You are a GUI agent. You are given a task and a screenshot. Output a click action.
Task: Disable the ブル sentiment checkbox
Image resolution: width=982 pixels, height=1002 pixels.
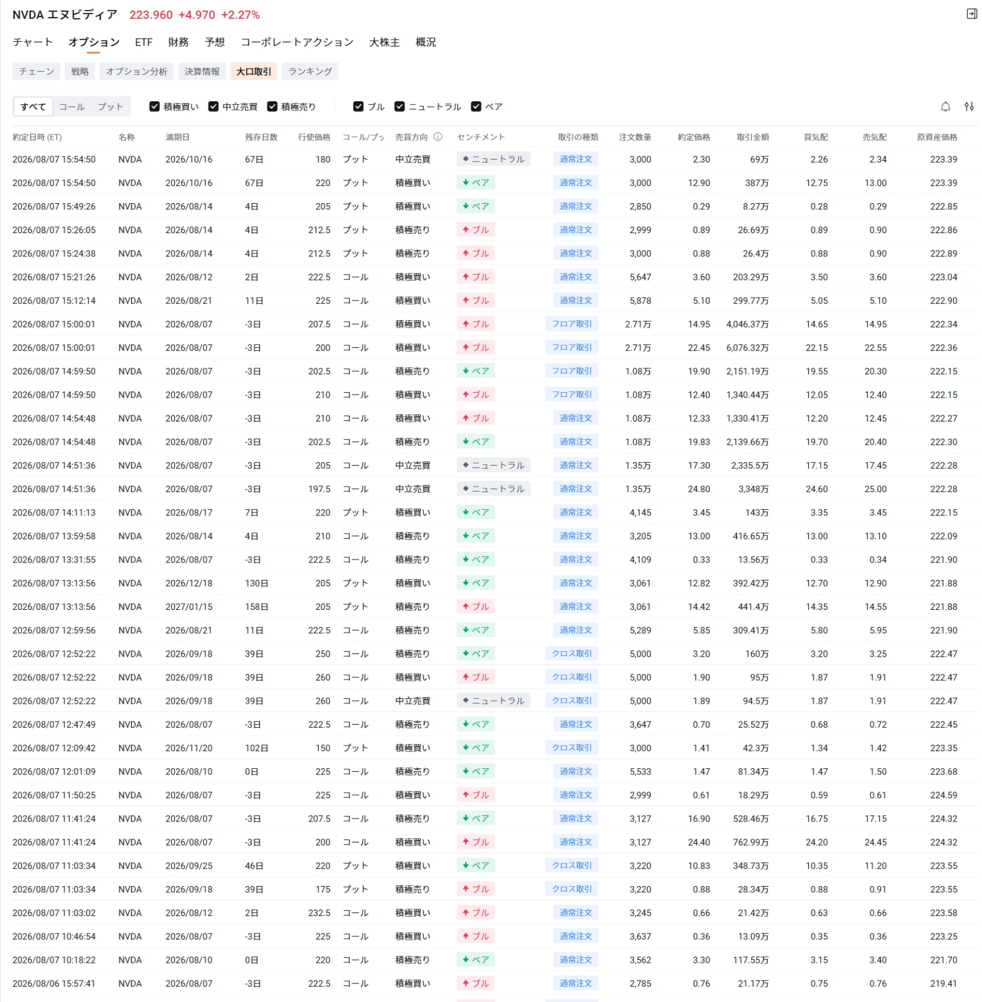point(358,107)
